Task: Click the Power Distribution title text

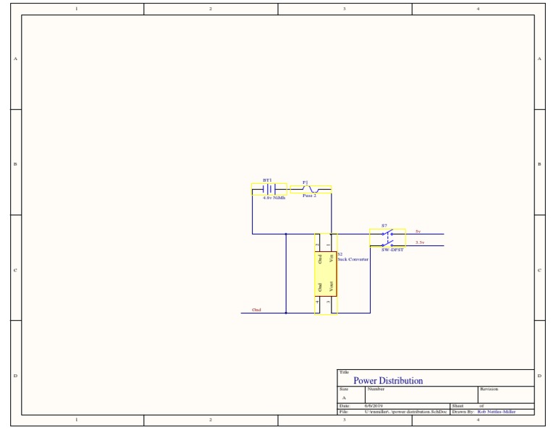Action: pos(388,381)
